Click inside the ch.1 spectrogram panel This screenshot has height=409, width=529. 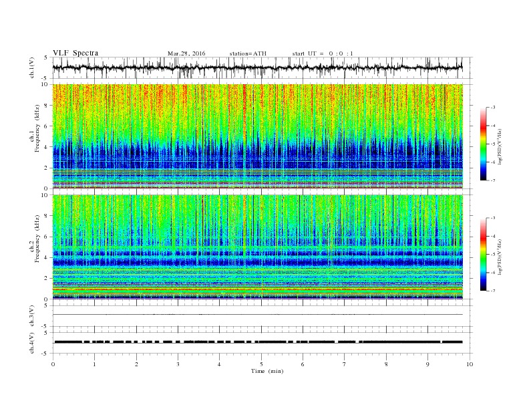(257, 136)
